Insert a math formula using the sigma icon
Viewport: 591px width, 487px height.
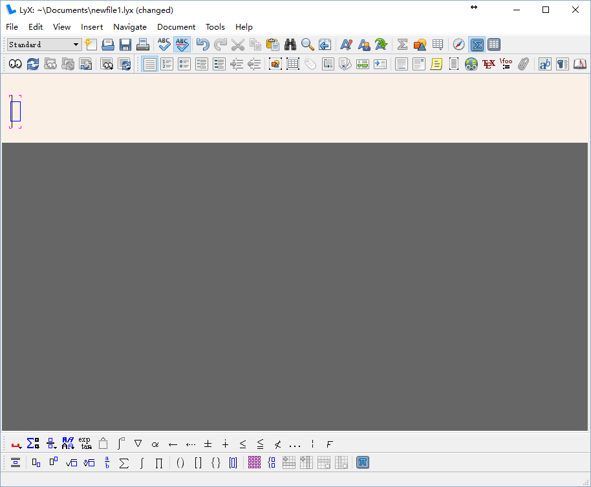[x=402, y=45]
